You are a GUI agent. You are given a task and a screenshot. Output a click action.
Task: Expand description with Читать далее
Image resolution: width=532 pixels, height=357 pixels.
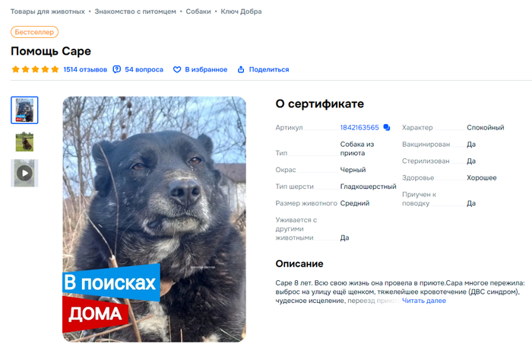point(424,301)
